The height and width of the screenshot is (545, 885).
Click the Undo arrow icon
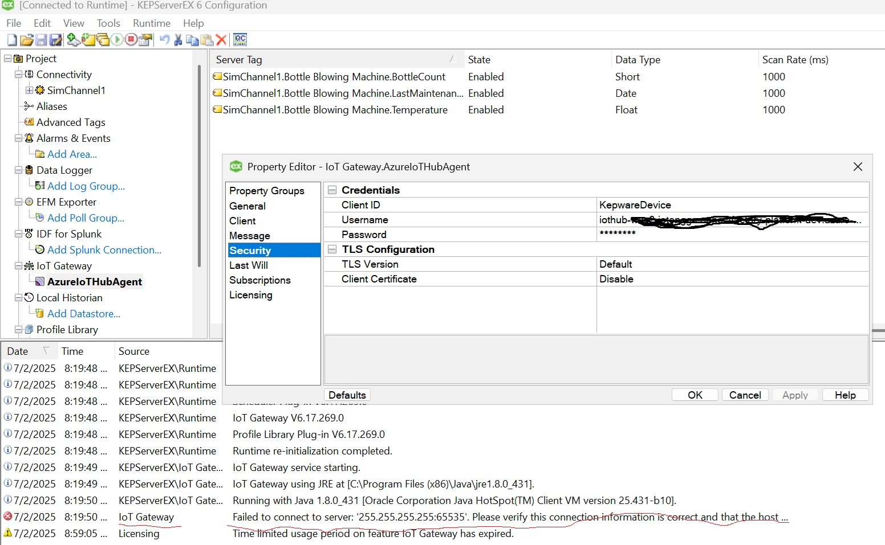(164, 39)
